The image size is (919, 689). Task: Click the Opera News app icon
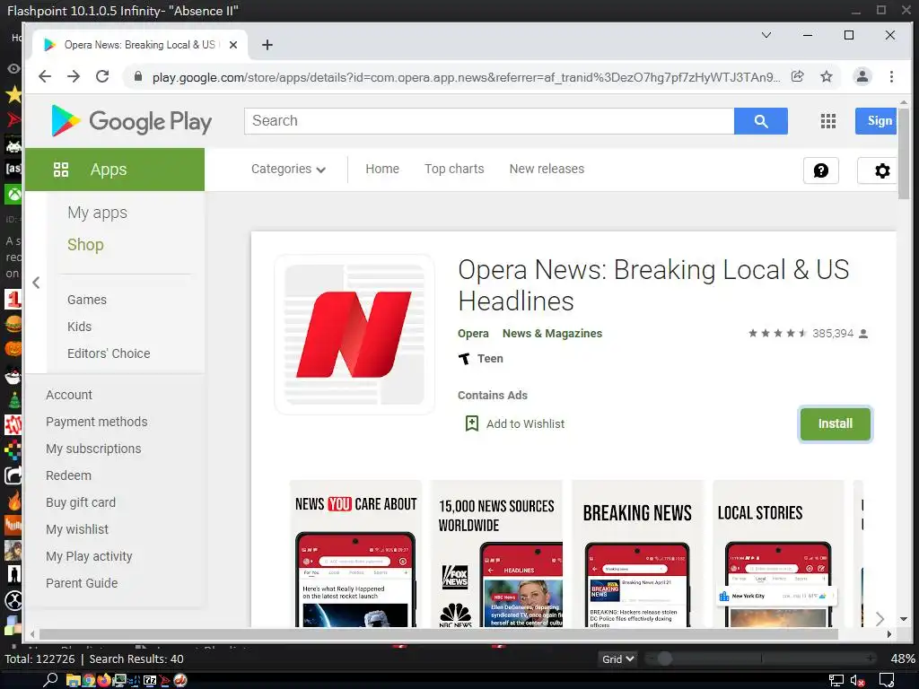coord(354,335)
